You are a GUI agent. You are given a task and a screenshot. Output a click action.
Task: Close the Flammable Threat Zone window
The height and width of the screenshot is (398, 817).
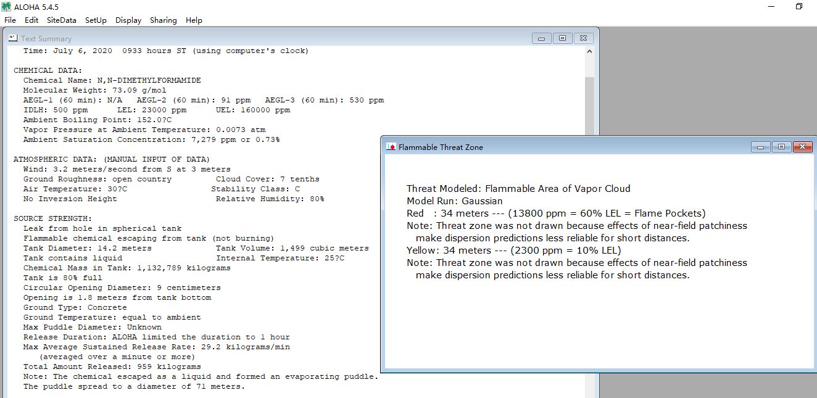click(802, 147)
